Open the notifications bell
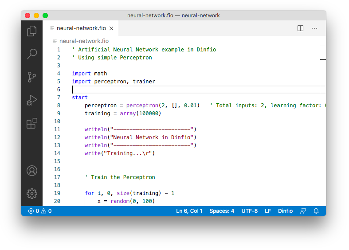The image size is (349, 250). pyautogui.click(x=316, y=211)
